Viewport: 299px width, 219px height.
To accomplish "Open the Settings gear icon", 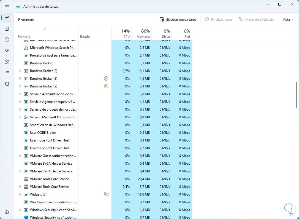I will 7,212.
